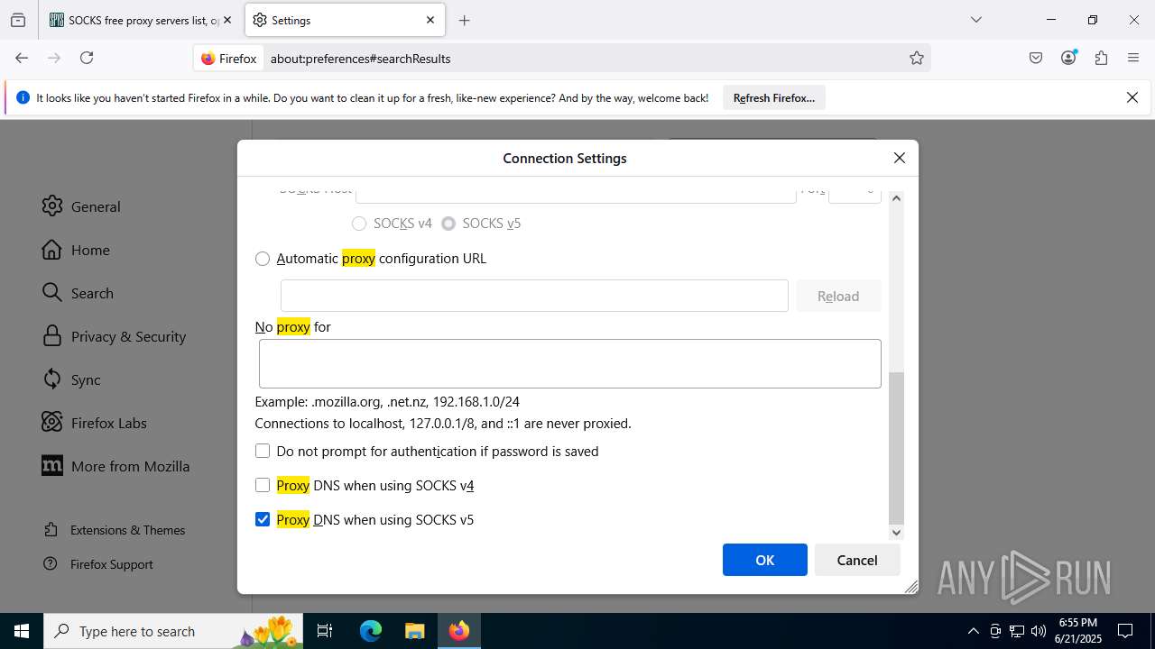Open a new tab with plus button
The height and width of the screenshot is (649, 1155).
click(464, 20)
